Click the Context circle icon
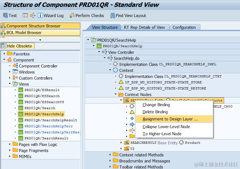 pos(115,70)
